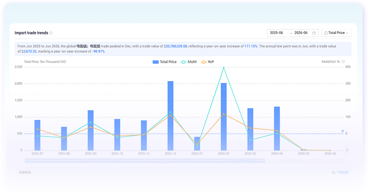Click the 2025-12 Total Price bar
Image resolution: width=368 pixels, height=194 pixels.
pyautogui.click(x=170, y=116)
